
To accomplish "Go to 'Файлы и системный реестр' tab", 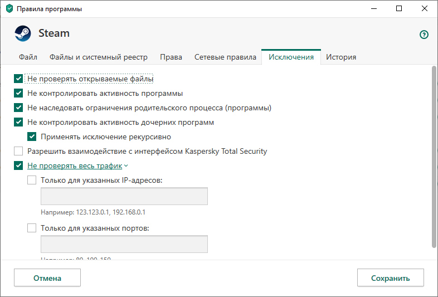I will (x=99, y=57).
